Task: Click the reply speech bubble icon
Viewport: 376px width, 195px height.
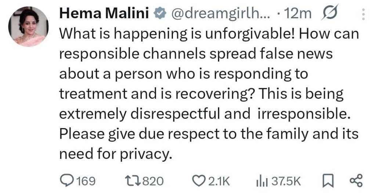Action: point(67,181)
